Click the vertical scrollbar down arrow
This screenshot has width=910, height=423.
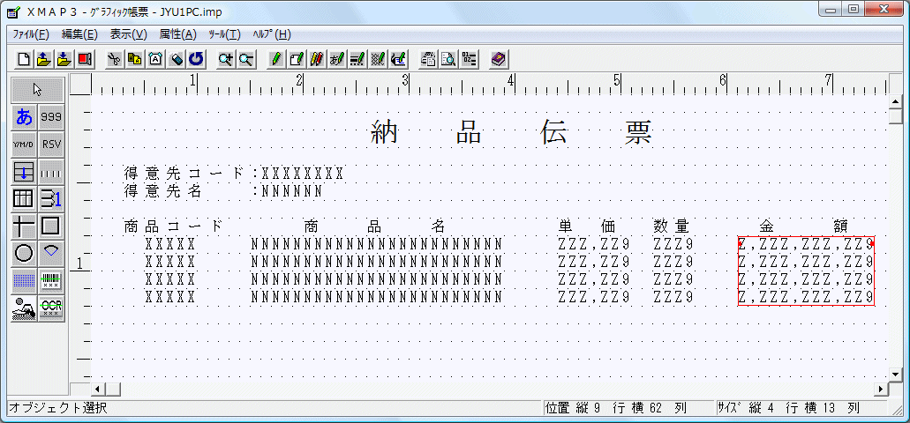[x=896, y=375]
